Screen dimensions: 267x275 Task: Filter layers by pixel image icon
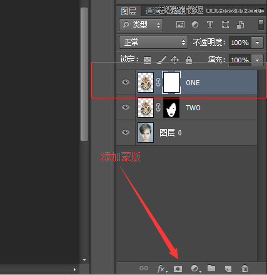(x=180, y=24)
